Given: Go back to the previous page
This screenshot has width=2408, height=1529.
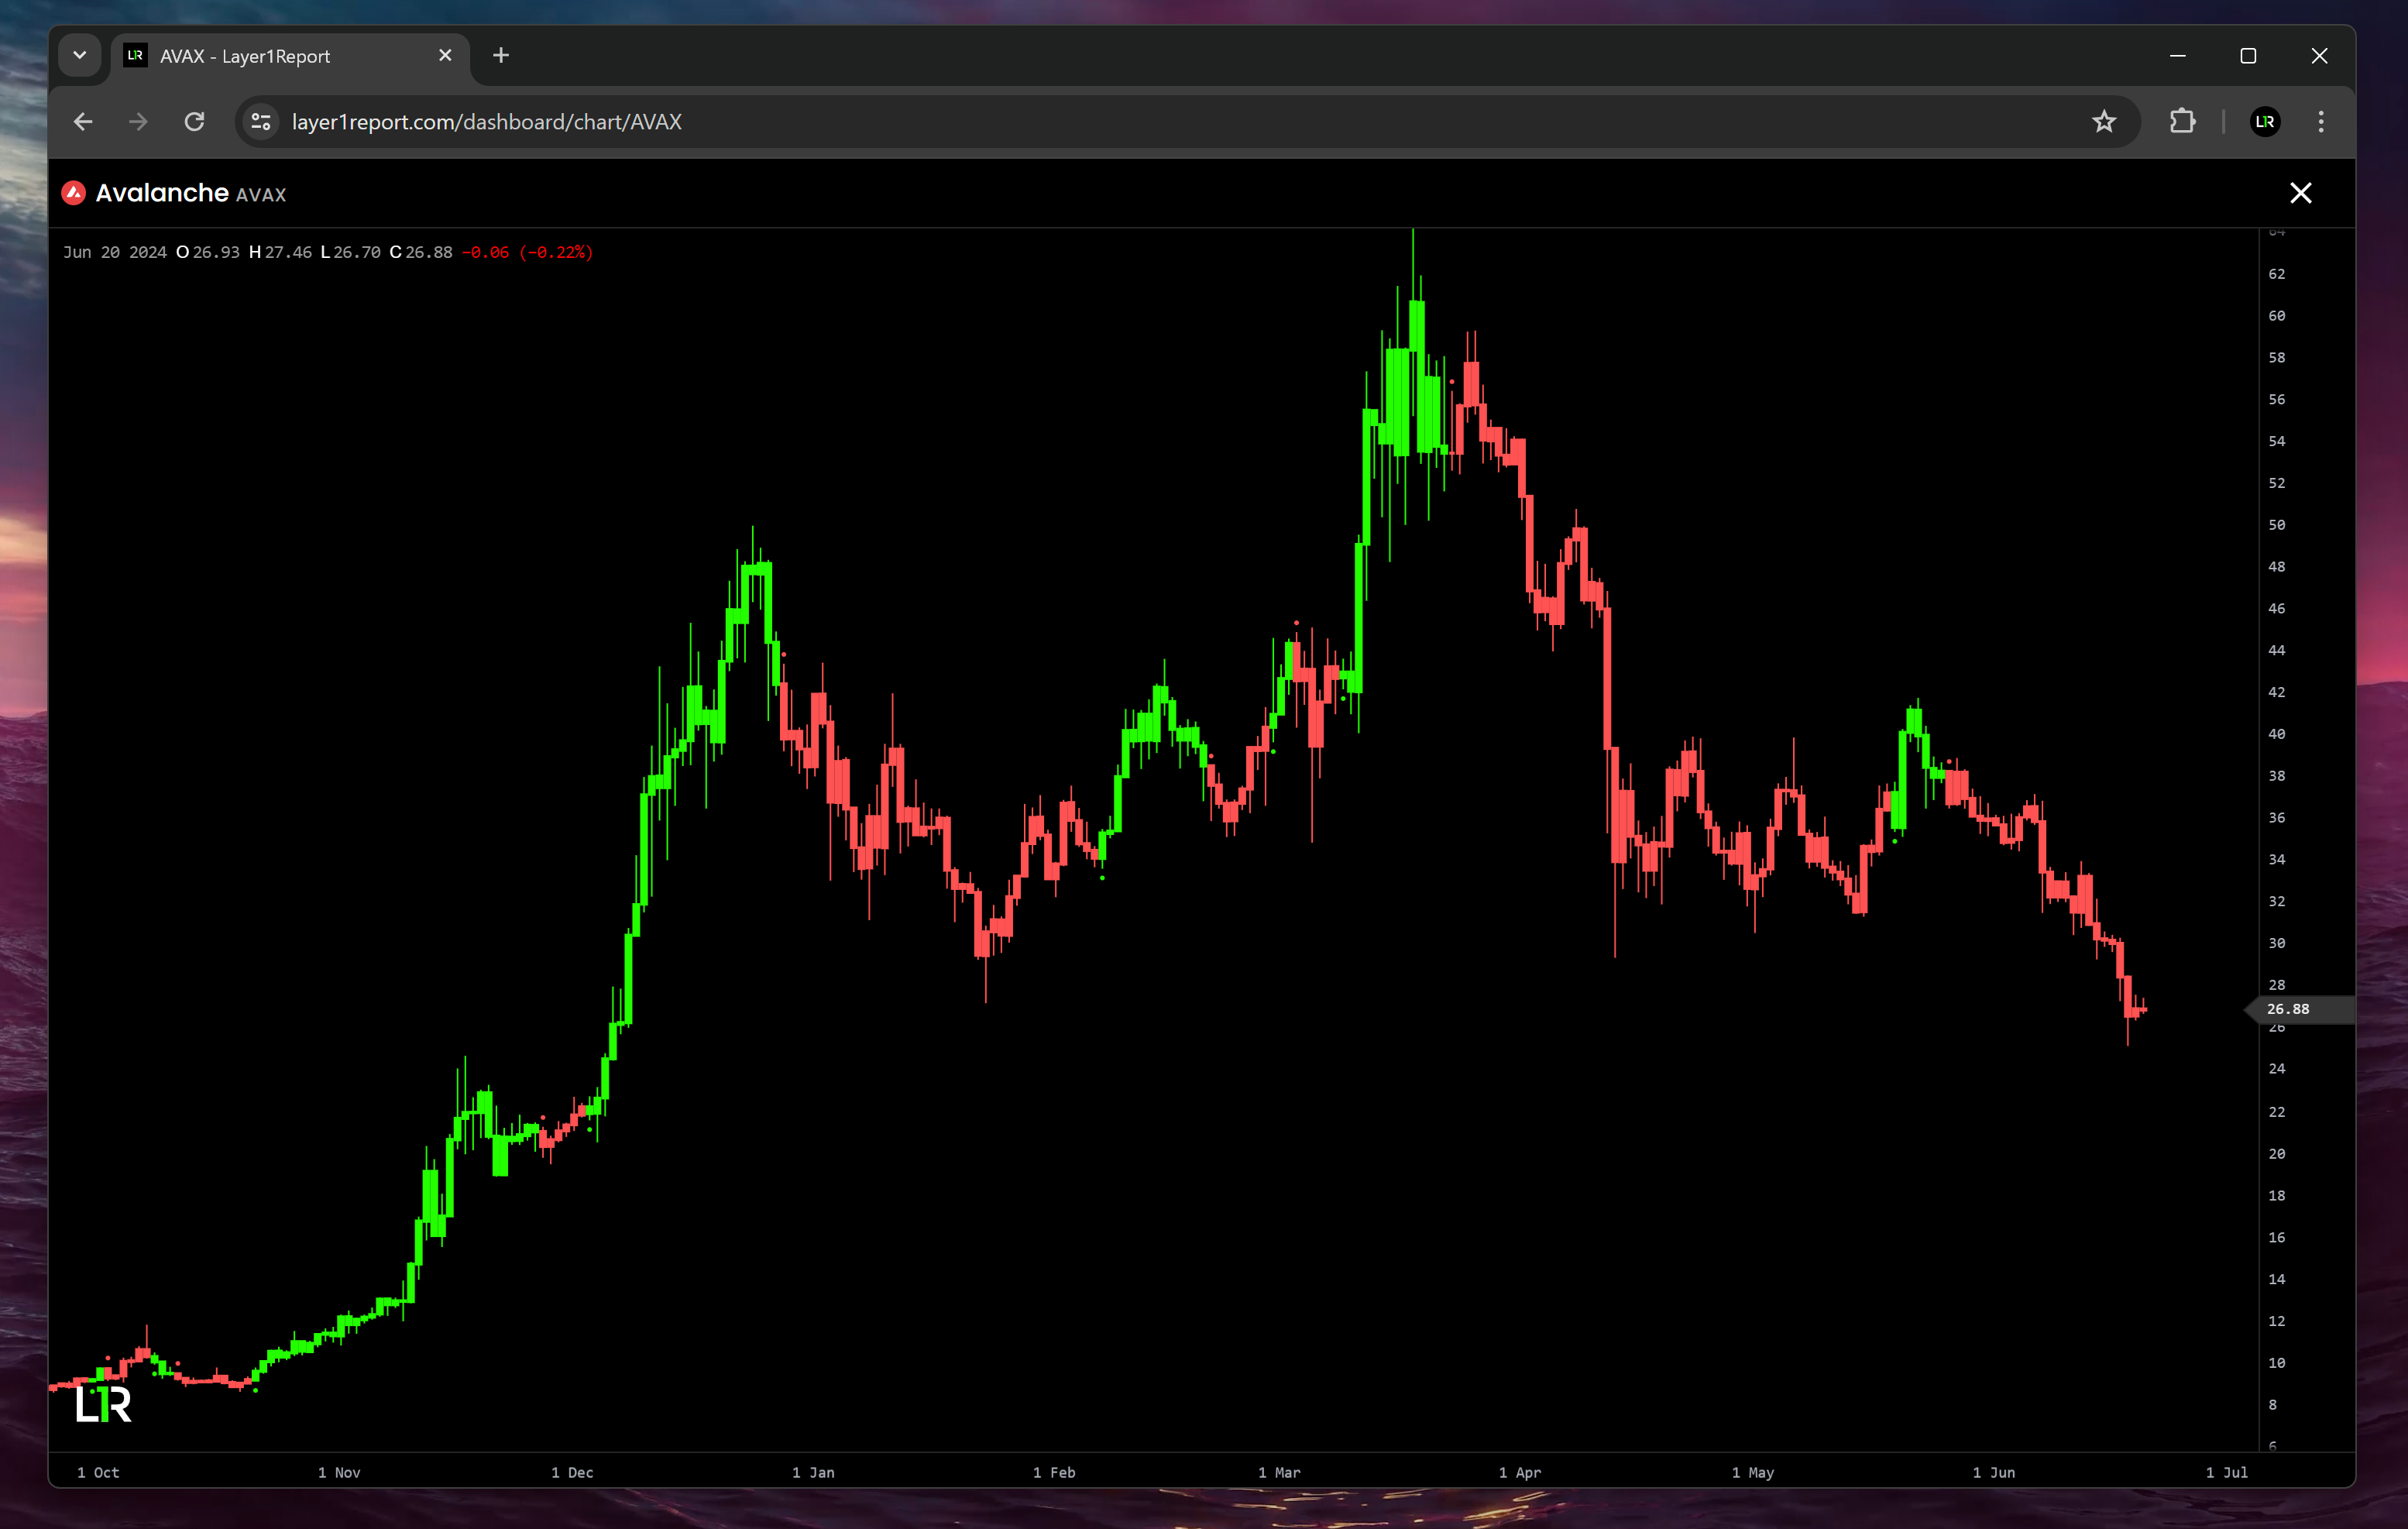Looking at the screenshot, I should tap(83, 122).
